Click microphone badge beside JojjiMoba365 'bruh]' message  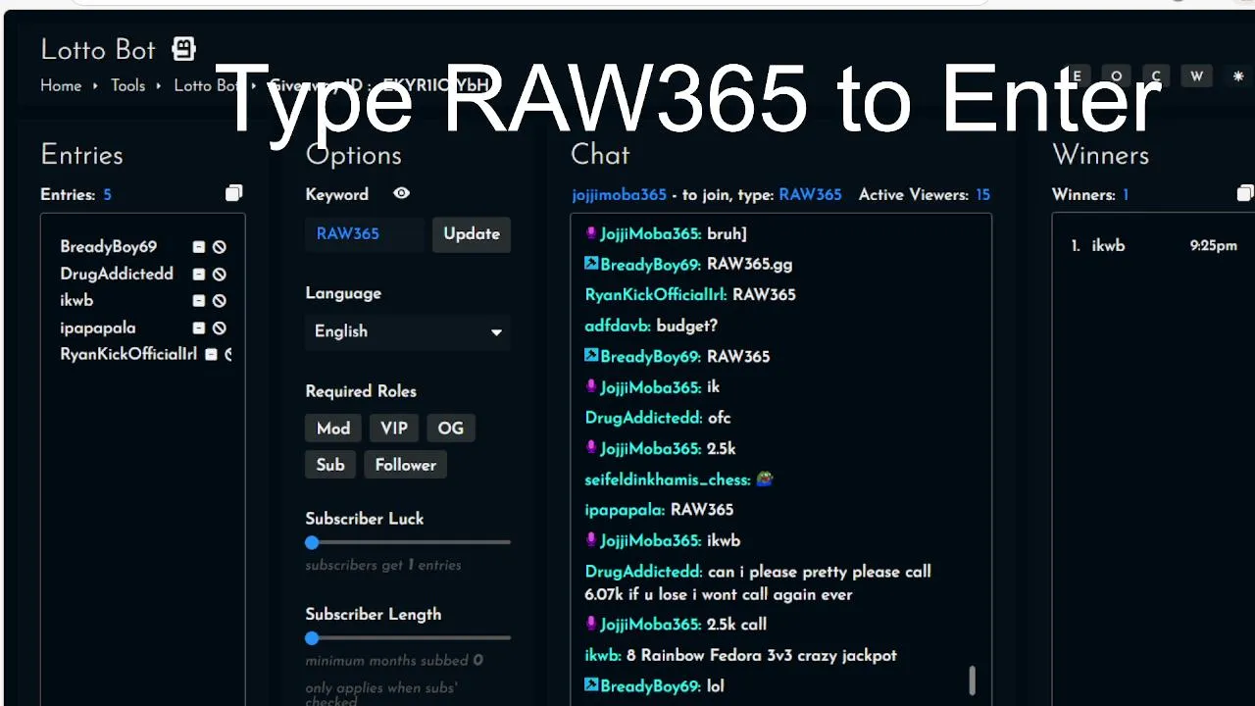tap(591, 233)
